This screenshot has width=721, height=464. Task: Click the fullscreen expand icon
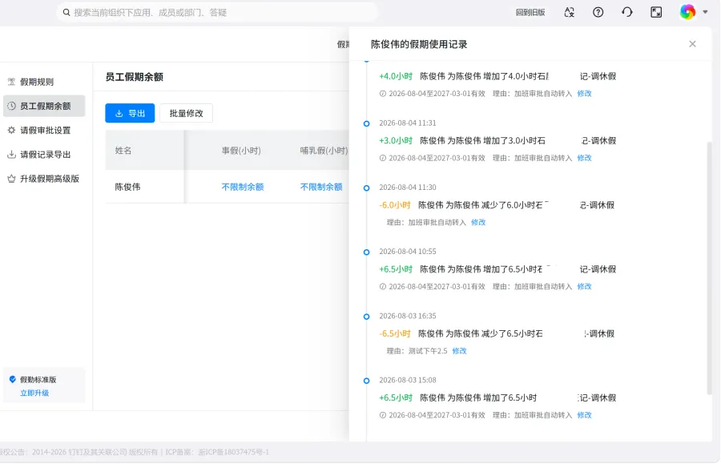(656, 12)
